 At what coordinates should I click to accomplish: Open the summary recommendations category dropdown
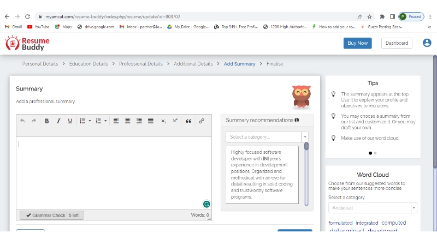click(x=305, y=137)
